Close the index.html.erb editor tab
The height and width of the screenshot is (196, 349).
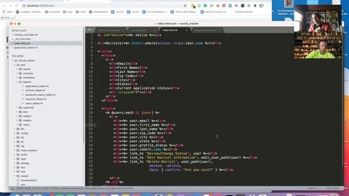186,30
